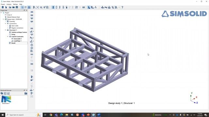Screen dimensions: 209x117
Task: Pin the Project tree panel
Action: point(24,10)
